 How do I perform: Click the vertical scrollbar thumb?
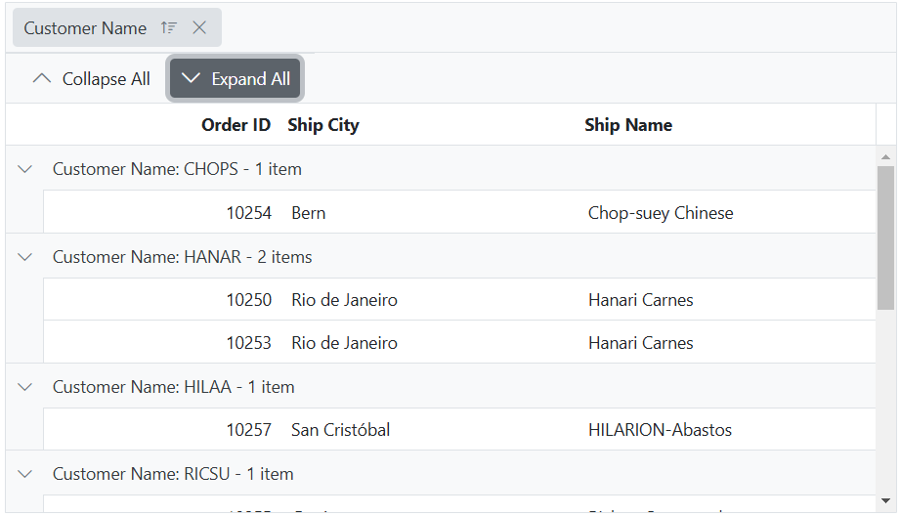coord(886,237)
